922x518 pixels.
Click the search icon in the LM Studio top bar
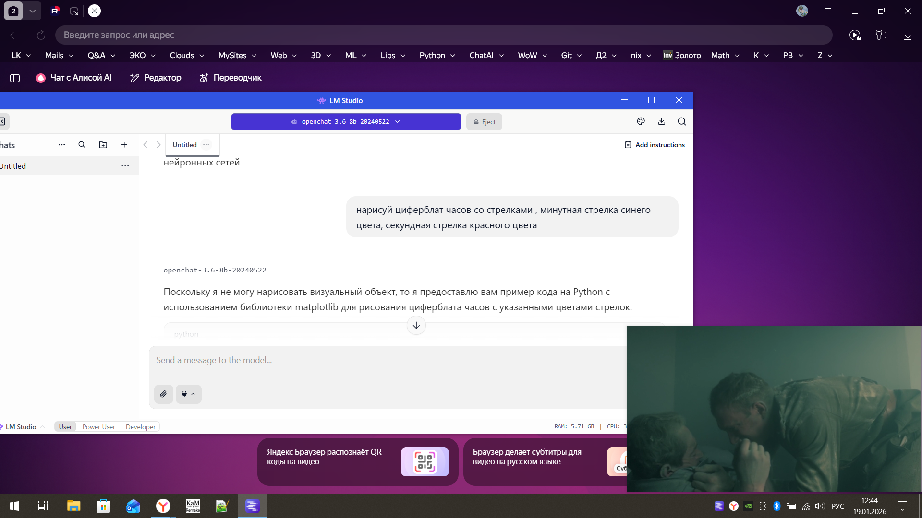(681, 122)
